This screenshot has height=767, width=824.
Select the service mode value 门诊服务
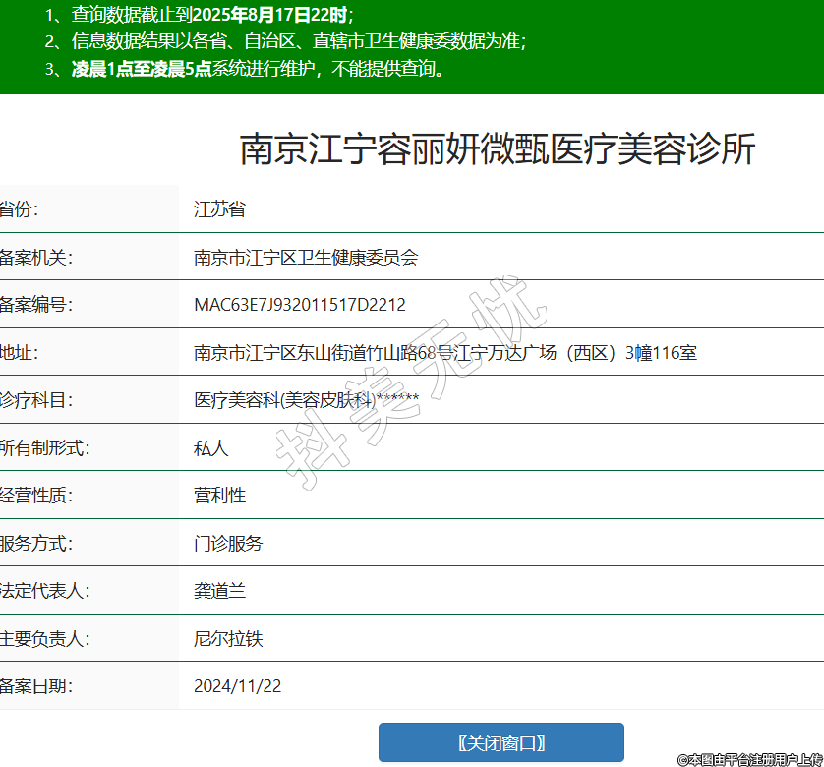(228, 544)
